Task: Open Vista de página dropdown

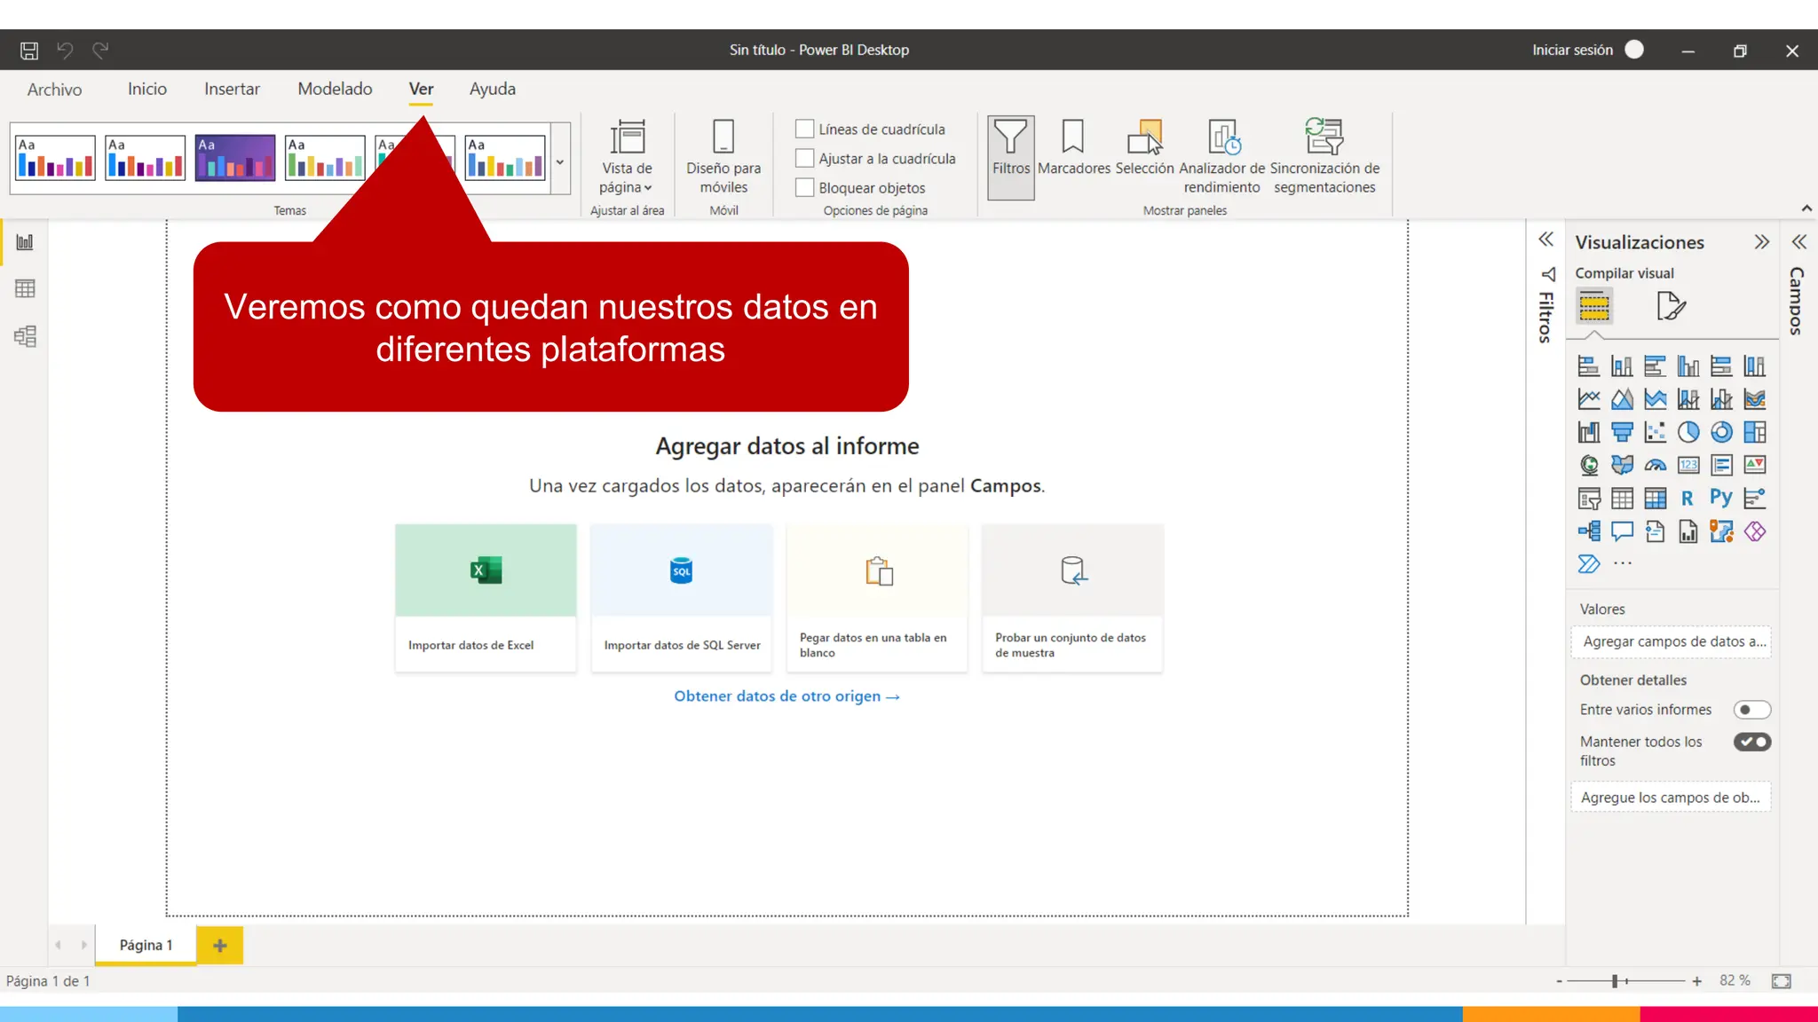Action: click(x=627, y=157)
